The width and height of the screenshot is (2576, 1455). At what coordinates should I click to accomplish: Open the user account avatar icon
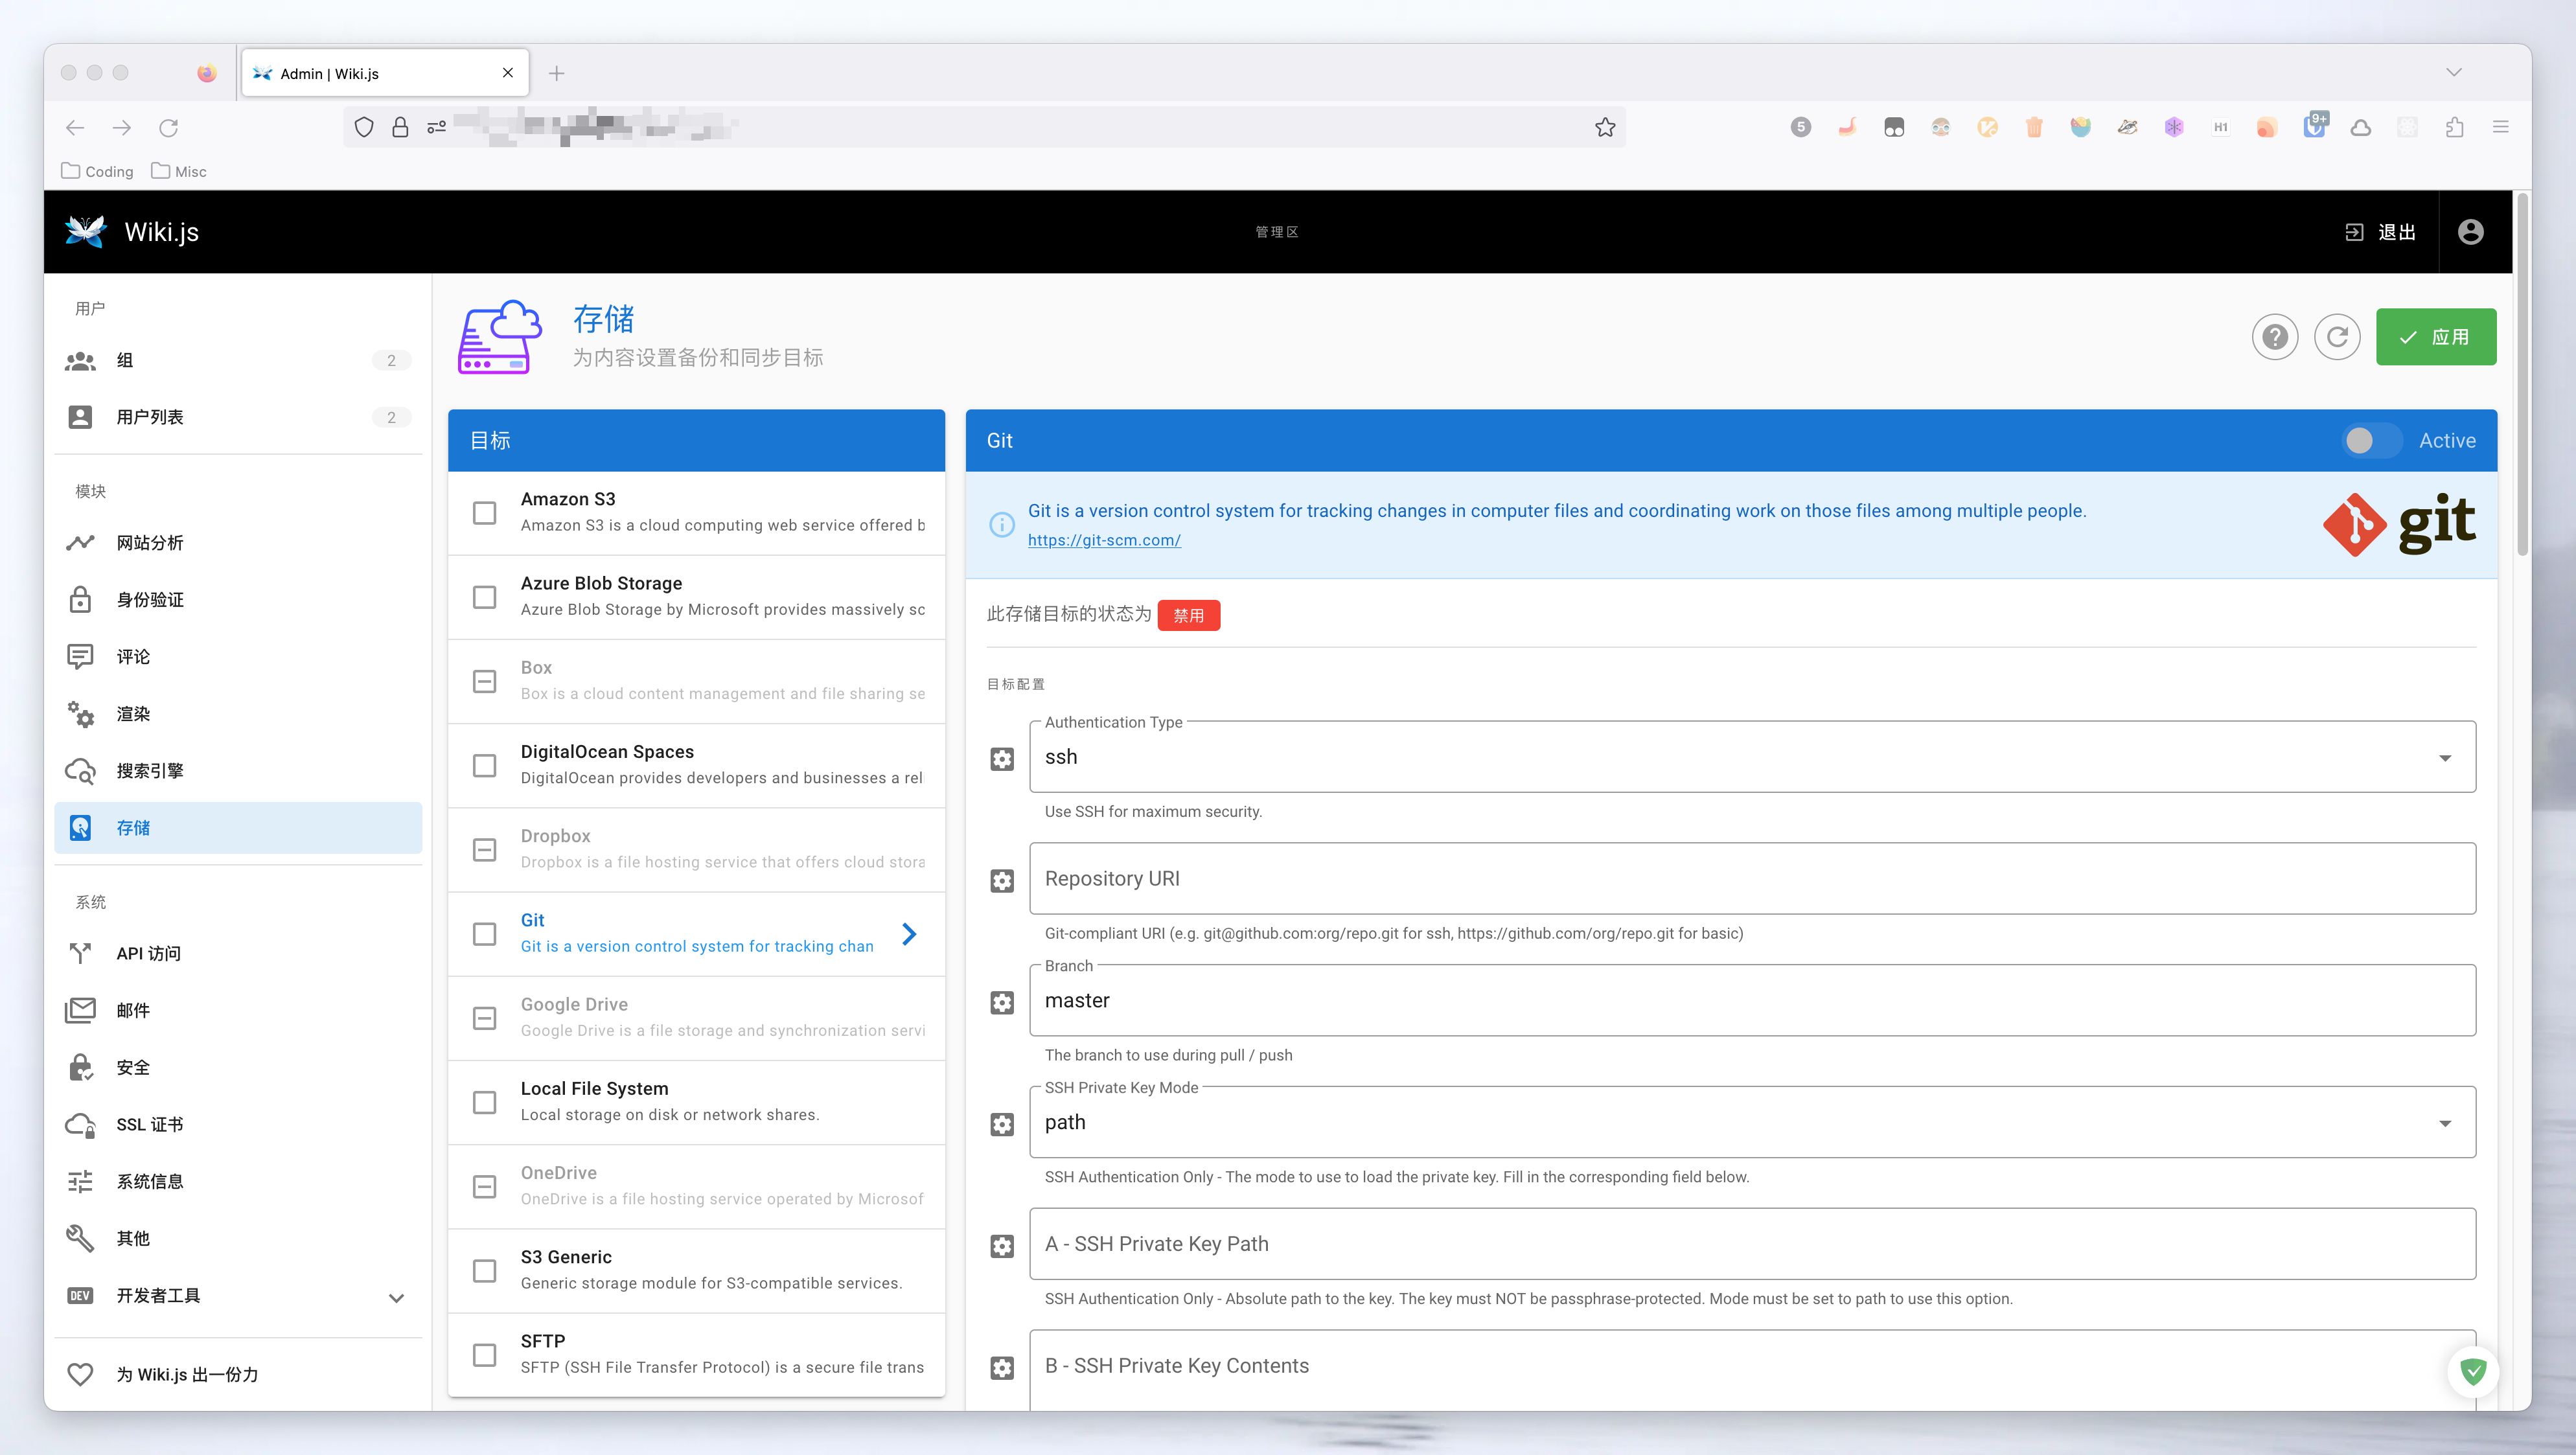pyautogui.click(x=2470, y=232)
